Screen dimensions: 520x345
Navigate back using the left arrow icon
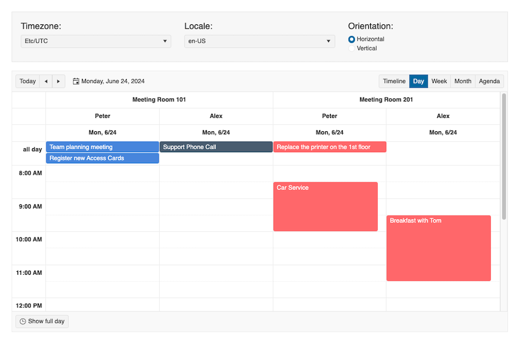45,81
